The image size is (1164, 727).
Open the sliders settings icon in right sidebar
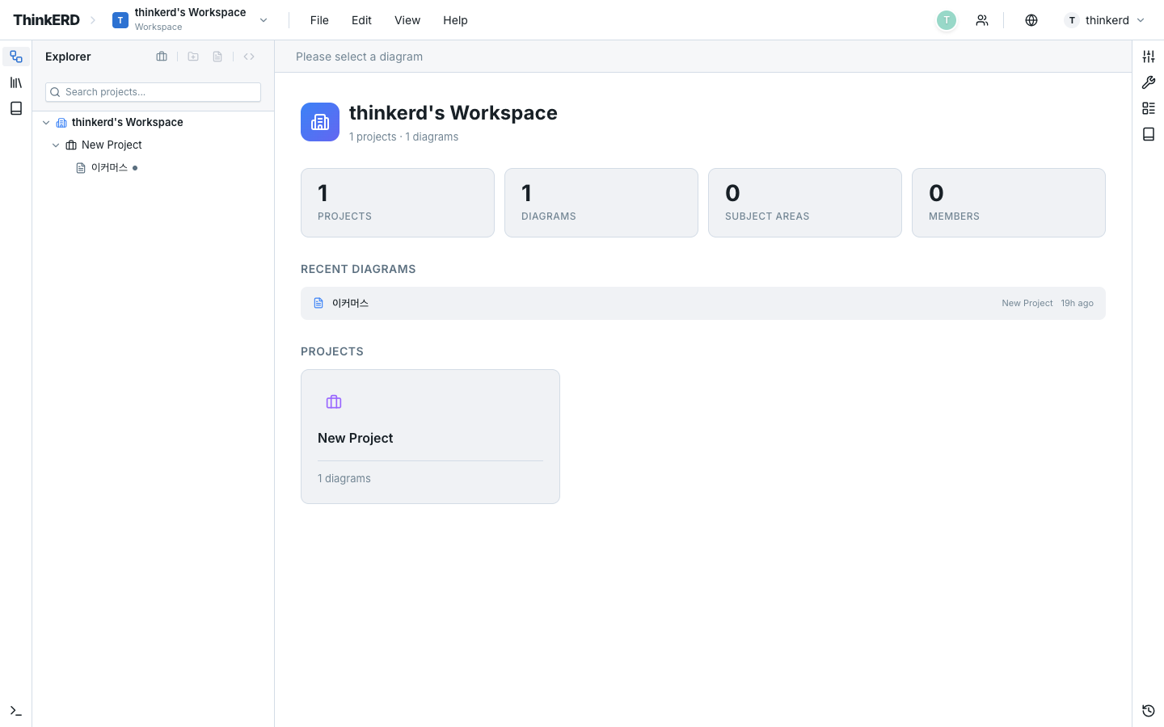[1149, 57]
